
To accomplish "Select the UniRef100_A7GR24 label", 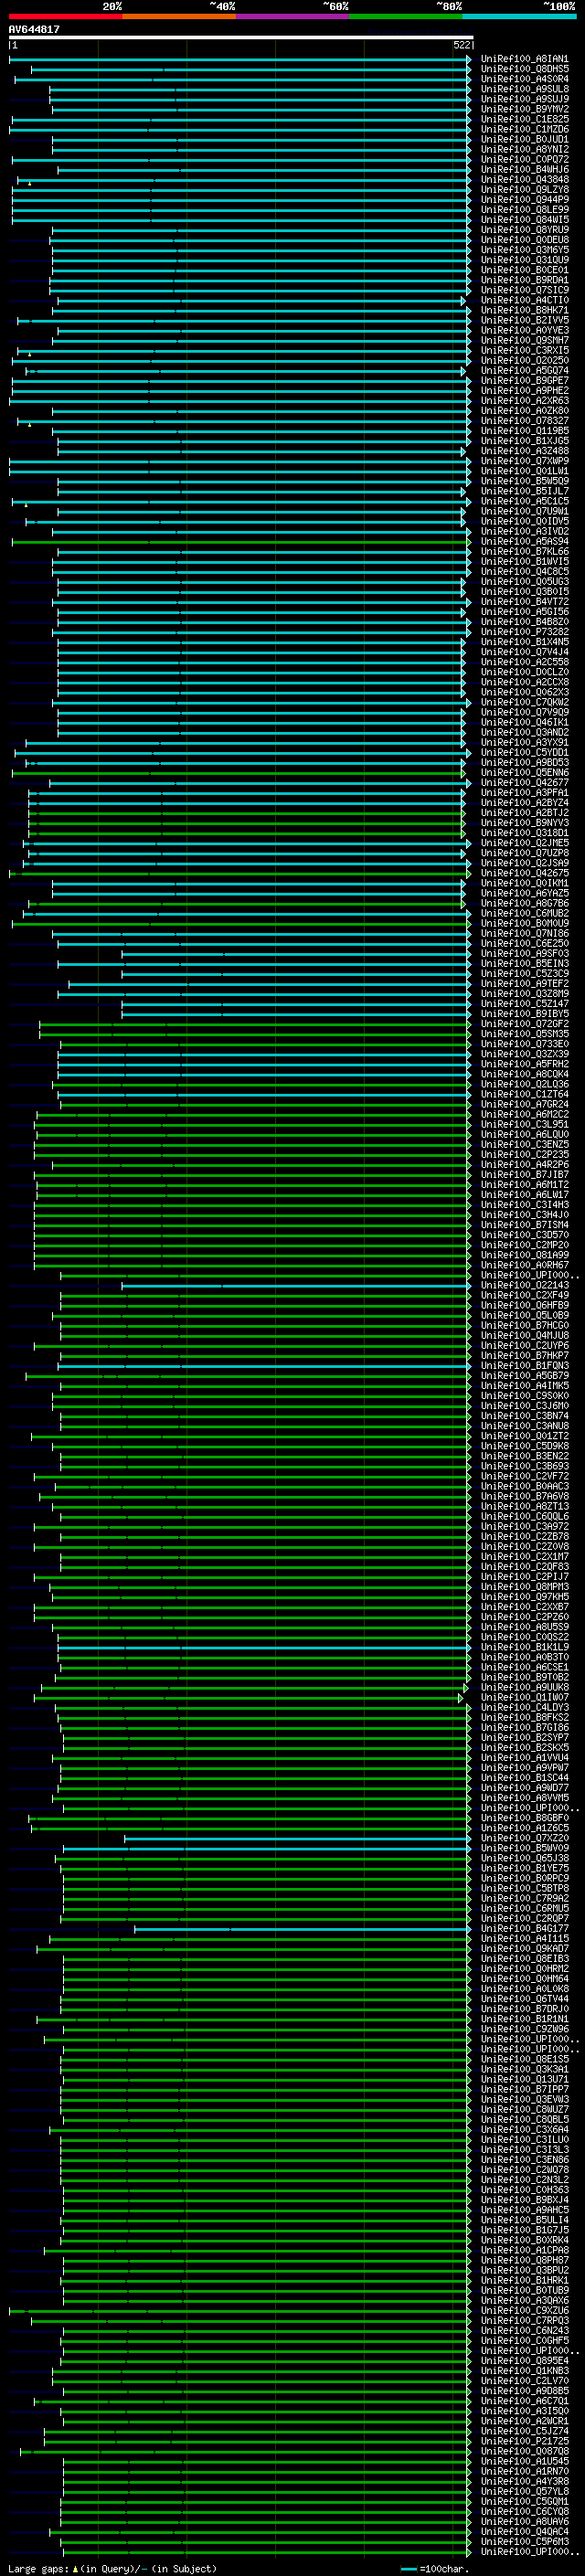I will click(x=524, y=1105).
